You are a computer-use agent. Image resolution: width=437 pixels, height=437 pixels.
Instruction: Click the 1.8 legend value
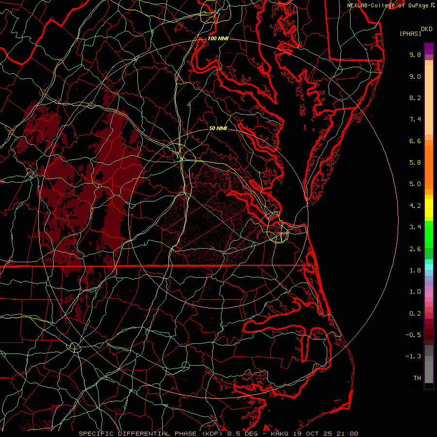(415, 270)
